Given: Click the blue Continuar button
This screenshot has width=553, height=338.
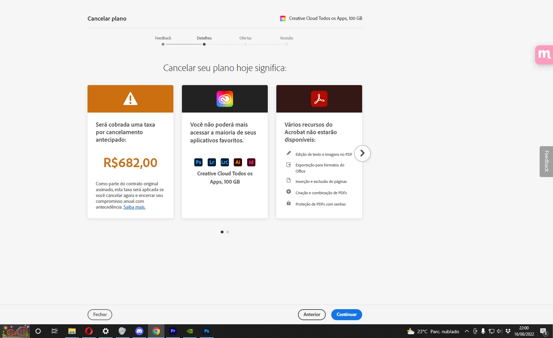Looking at the screenshot, I should click(x=347, y=315).
